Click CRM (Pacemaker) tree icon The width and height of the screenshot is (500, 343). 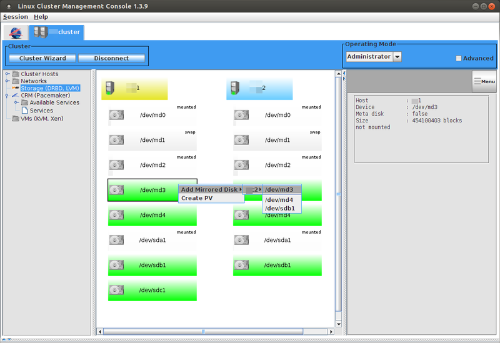pos(15,96)
